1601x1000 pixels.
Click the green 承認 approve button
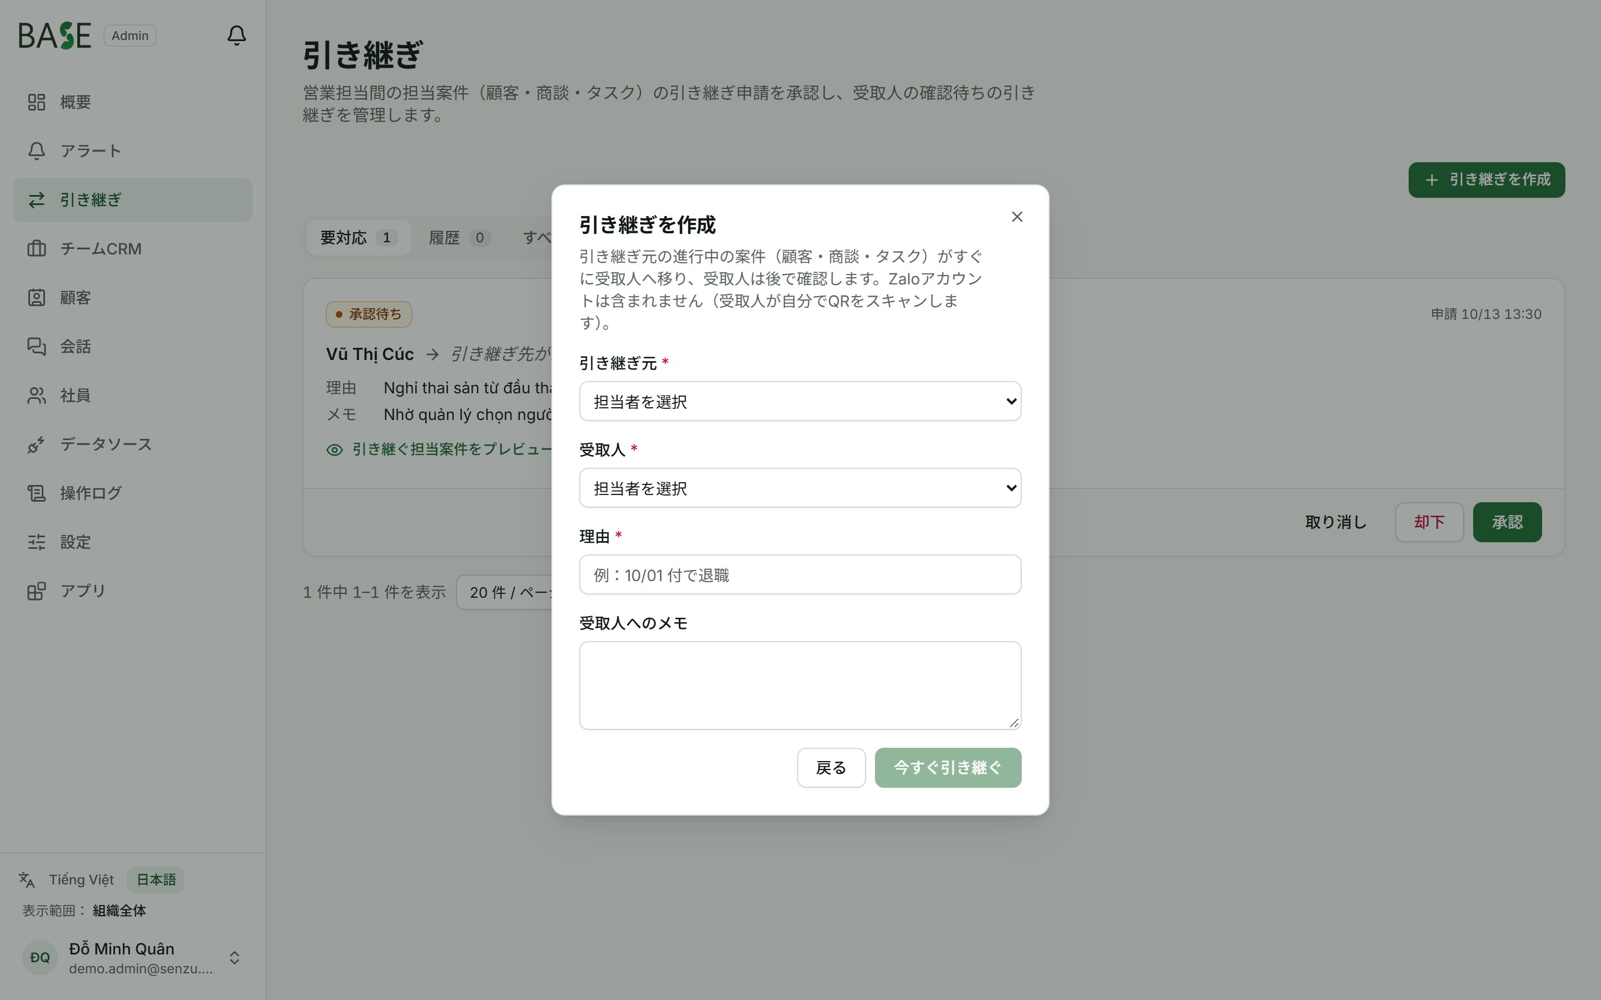click(1507, 522)
